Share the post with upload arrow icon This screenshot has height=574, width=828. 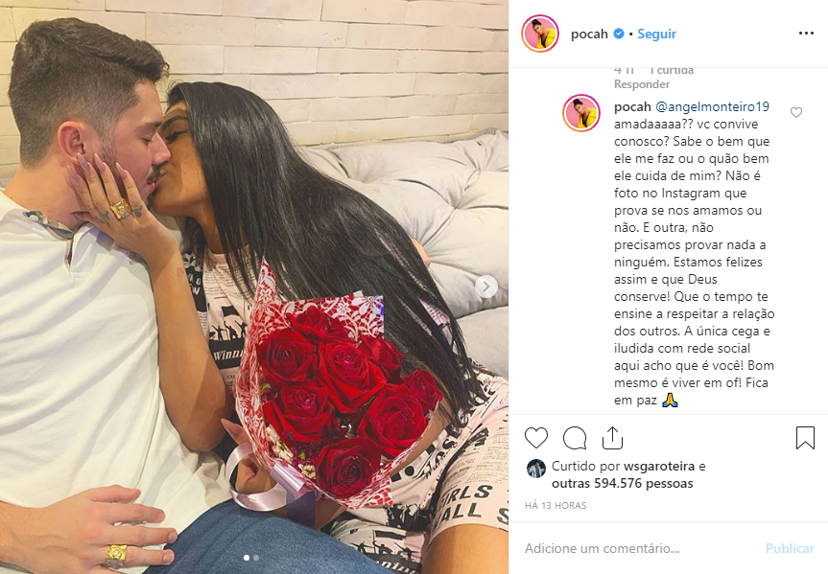coord(612,438)
